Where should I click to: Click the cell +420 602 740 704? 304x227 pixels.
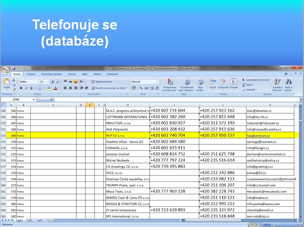click(174, 135)
